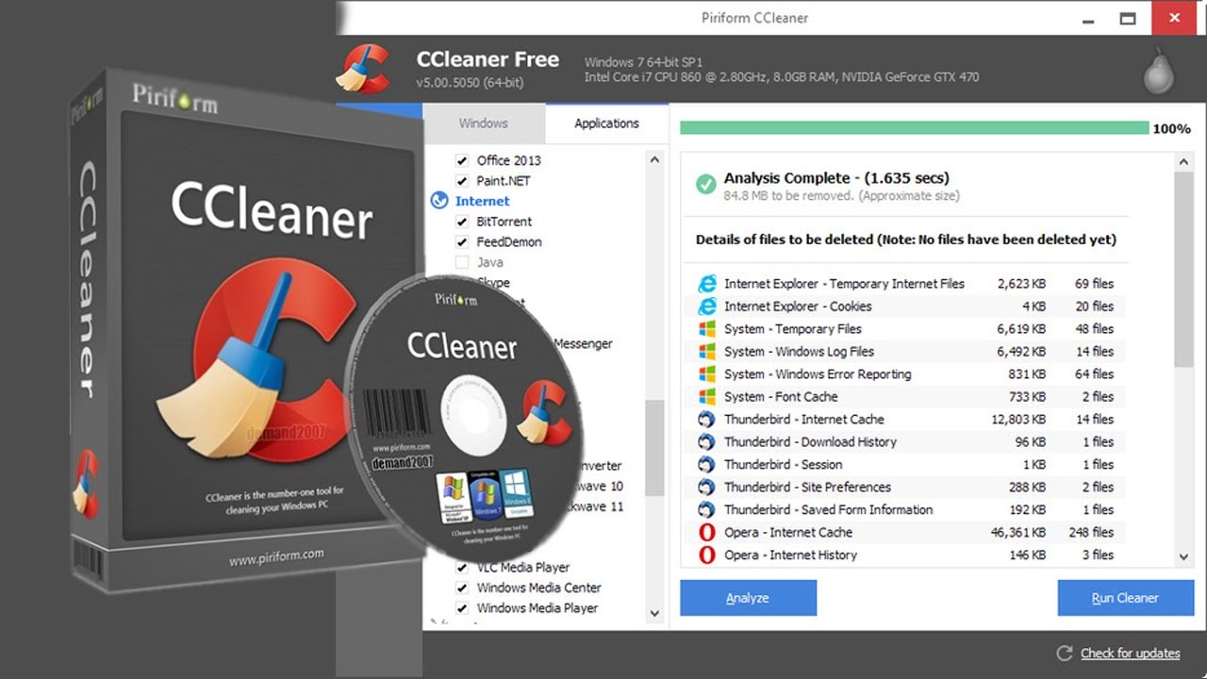Select the Applications tab
The height and width of the screenshot is (679, 1207).
pyautogui.click(x=606, y=124)
